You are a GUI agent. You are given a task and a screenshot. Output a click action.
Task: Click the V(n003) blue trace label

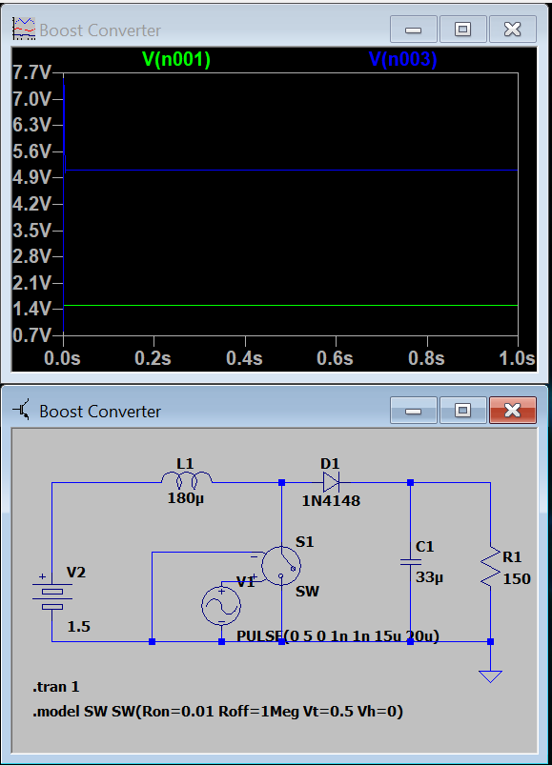click(x=402, y=59)
